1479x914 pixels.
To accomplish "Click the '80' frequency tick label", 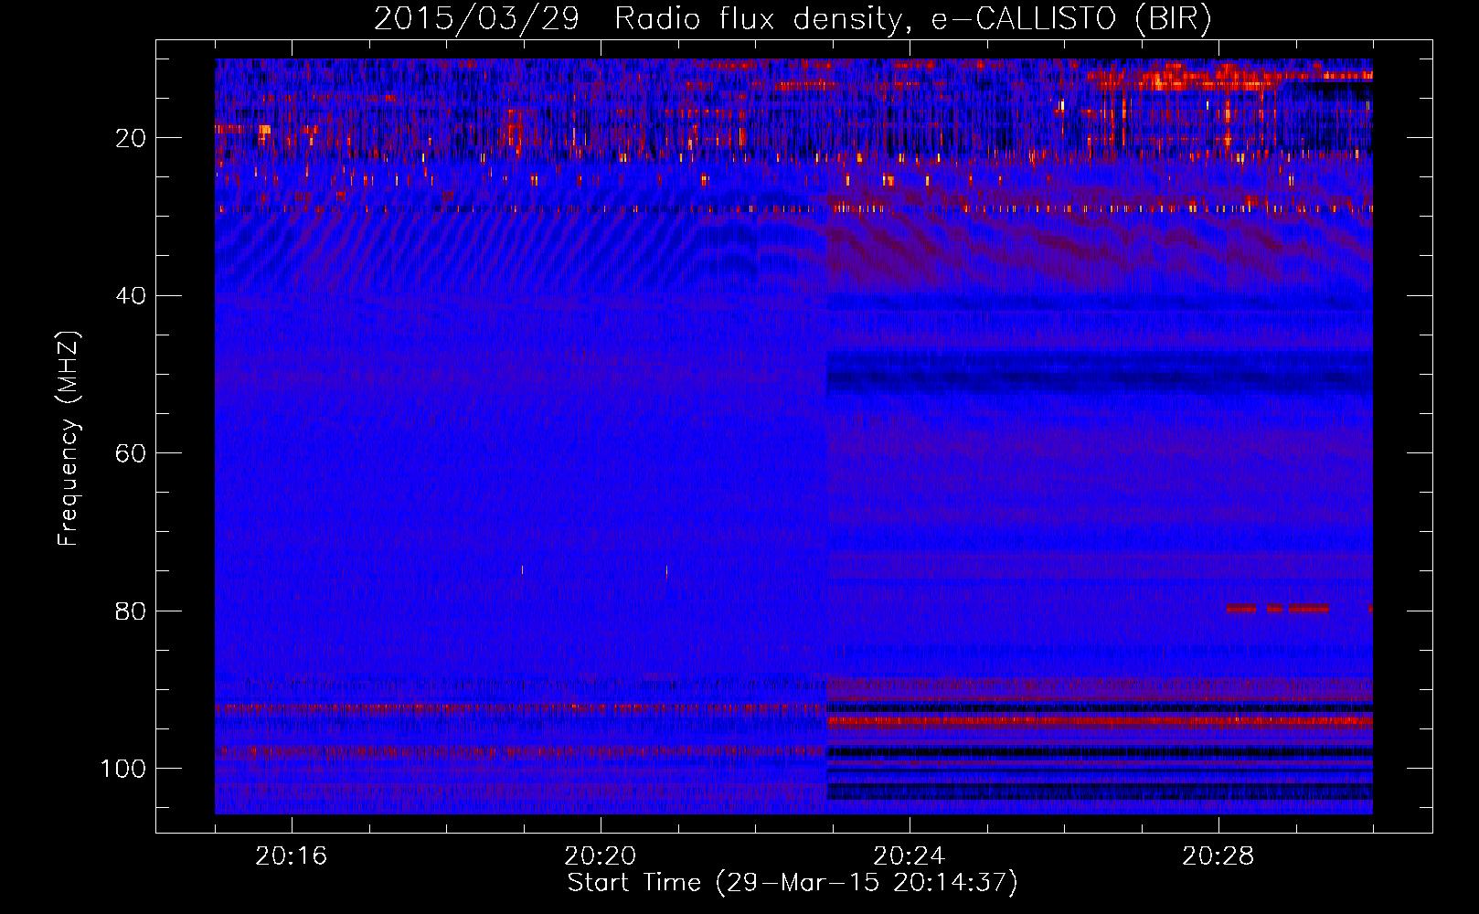I will [131, 611].
